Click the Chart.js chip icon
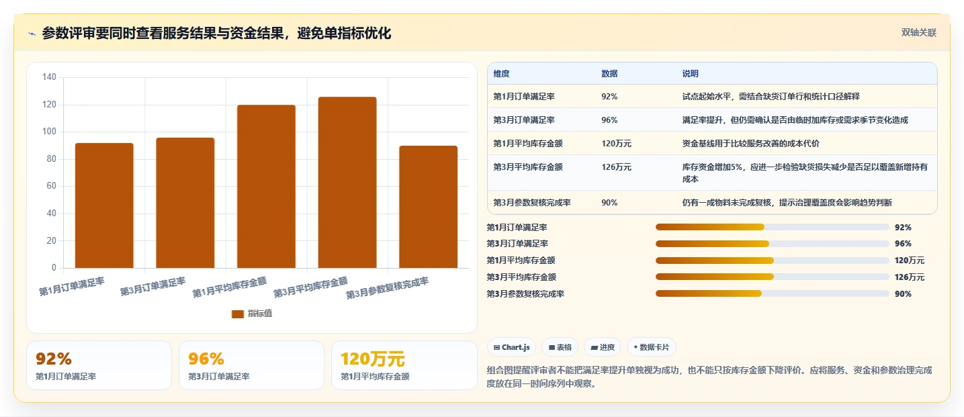This screenshot has width=964, height=417. (x=496, y=348)
